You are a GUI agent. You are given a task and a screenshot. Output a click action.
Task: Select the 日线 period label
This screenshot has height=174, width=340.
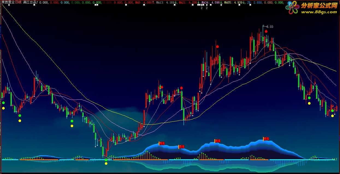pos(18,2)
